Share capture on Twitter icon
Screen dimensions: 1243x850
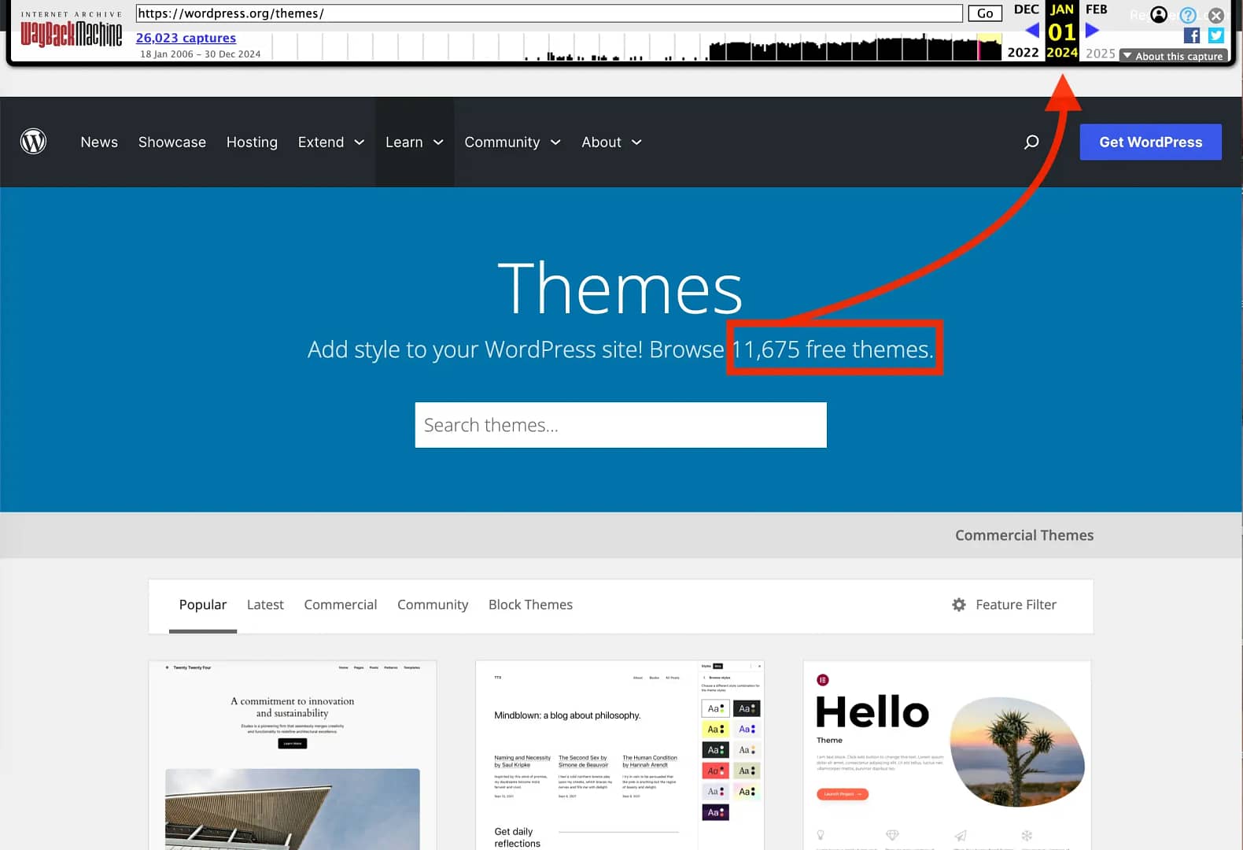(x=1216, y=35)
